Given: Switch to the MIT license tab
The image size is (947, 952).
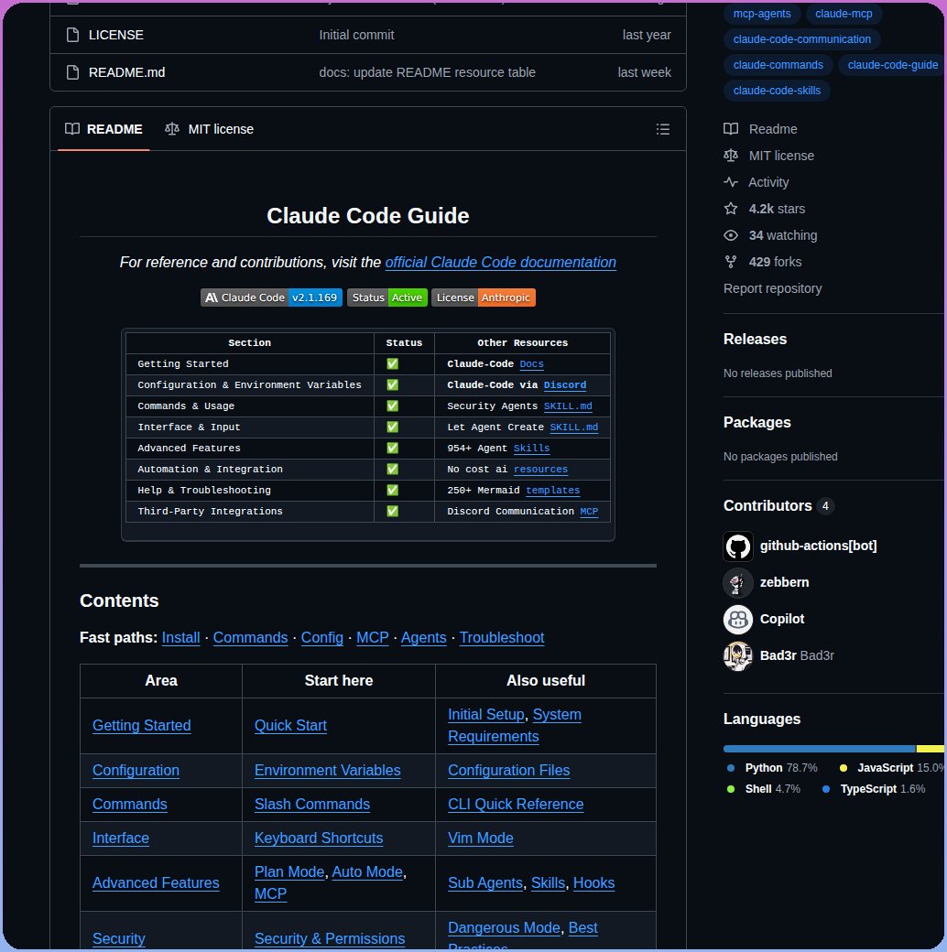Looking at the screenshot, I should pos(210,129).
